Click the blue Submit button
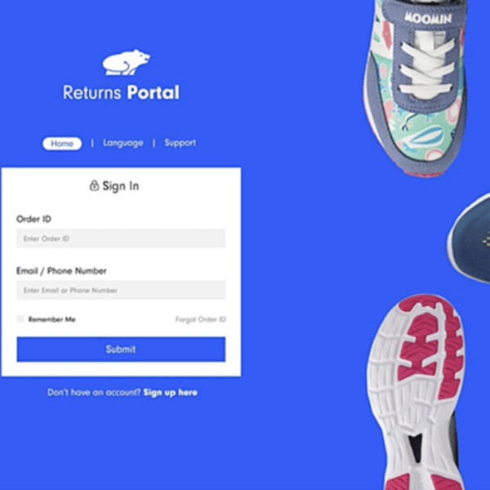The width and height of the screenshot is (490, 490). (121, 349)
